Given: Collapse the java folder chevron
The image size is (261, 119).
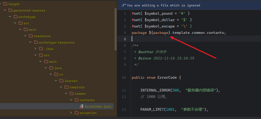Looking at the screenshot, I should pos(46,68).
